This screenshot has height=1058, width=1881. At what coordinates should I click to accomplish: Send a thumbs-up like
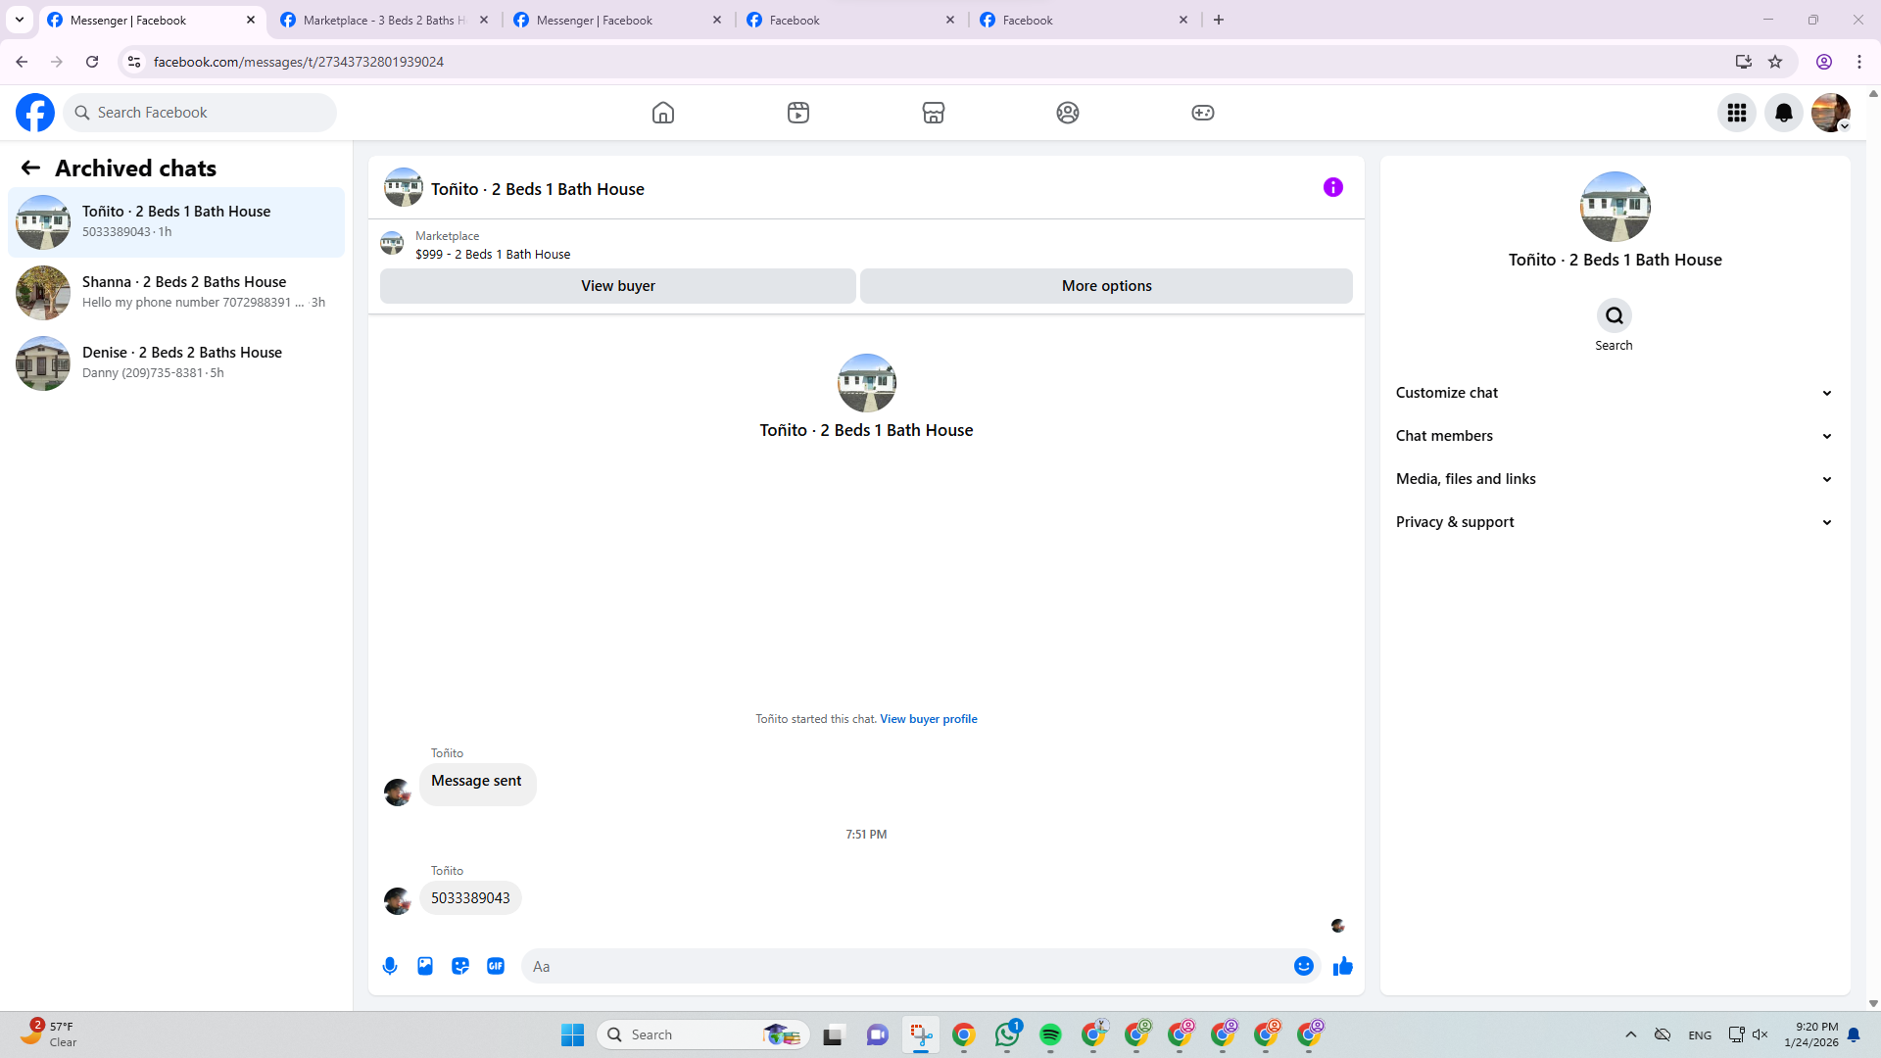1343,966
